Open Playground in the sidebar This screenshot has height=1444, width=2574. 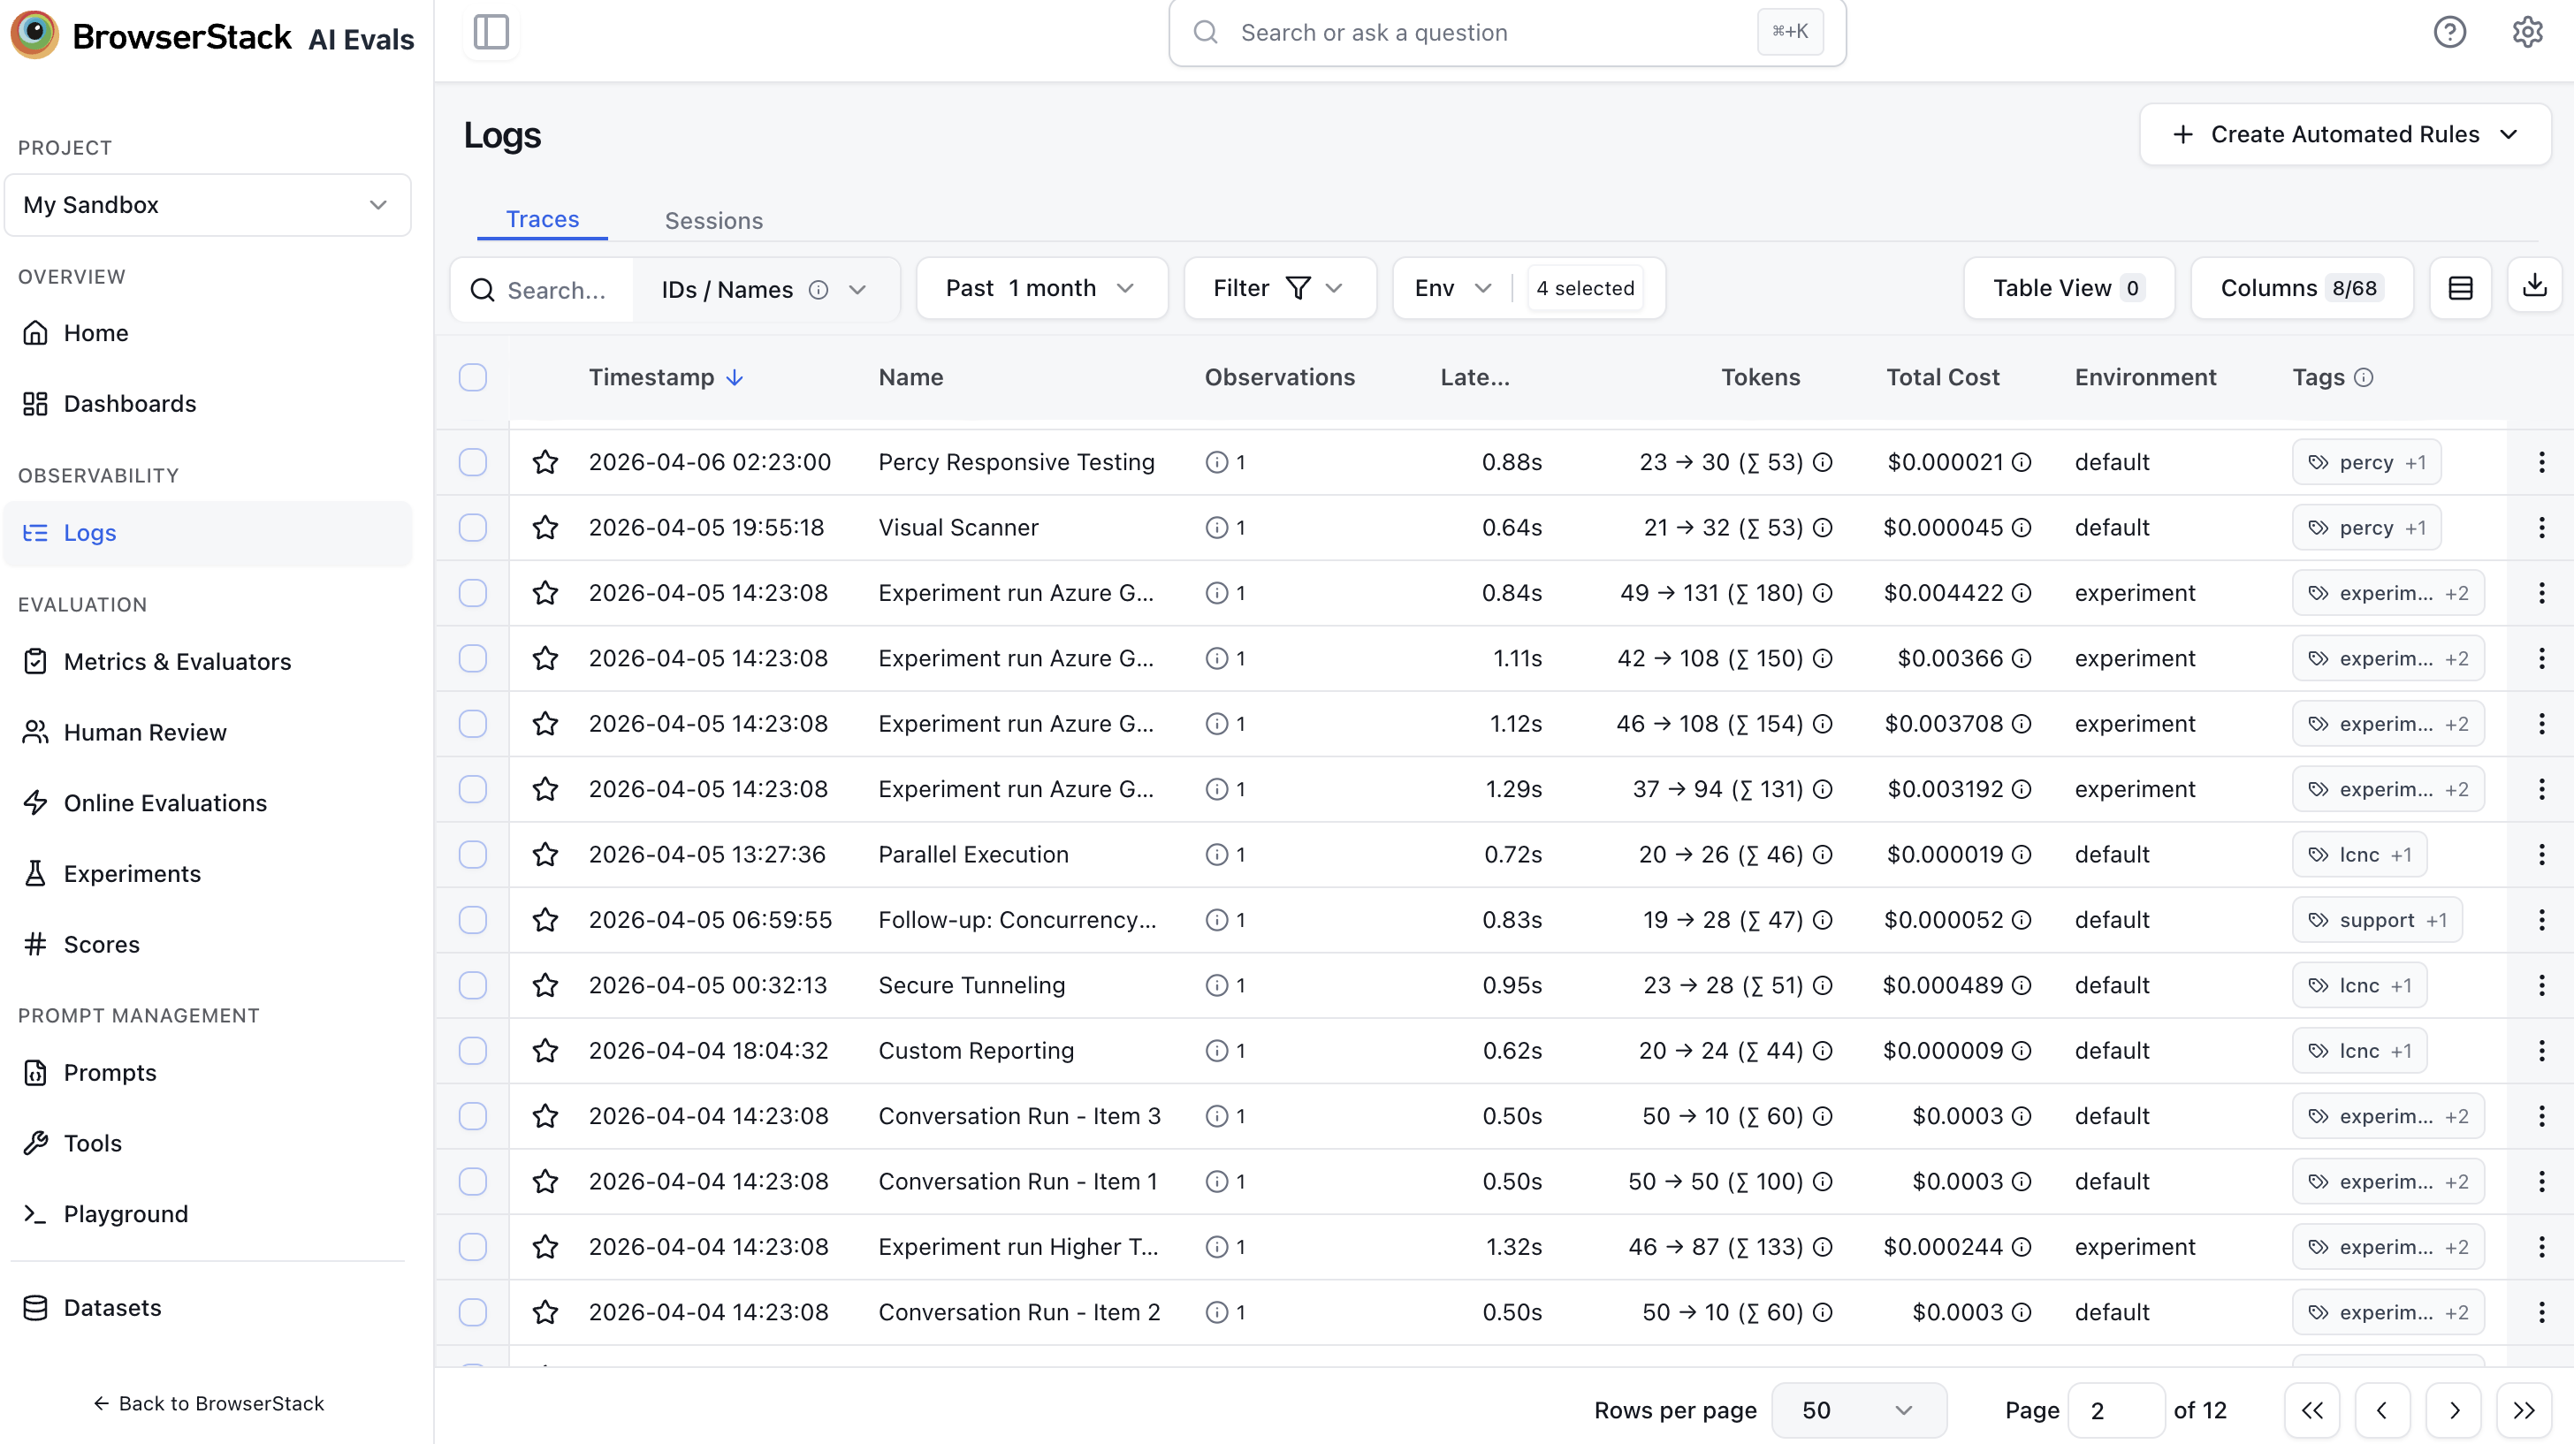click(208, 1214)
